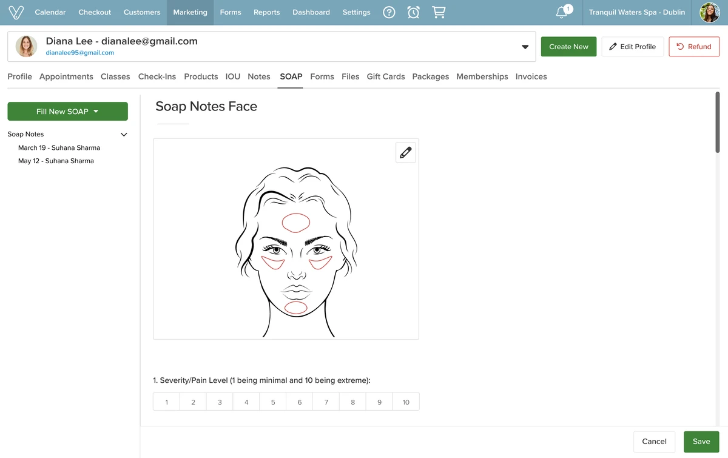The height and width of the screenshot is (458, 728).
Task: Select severity level 5
Action: coord(273,402)
